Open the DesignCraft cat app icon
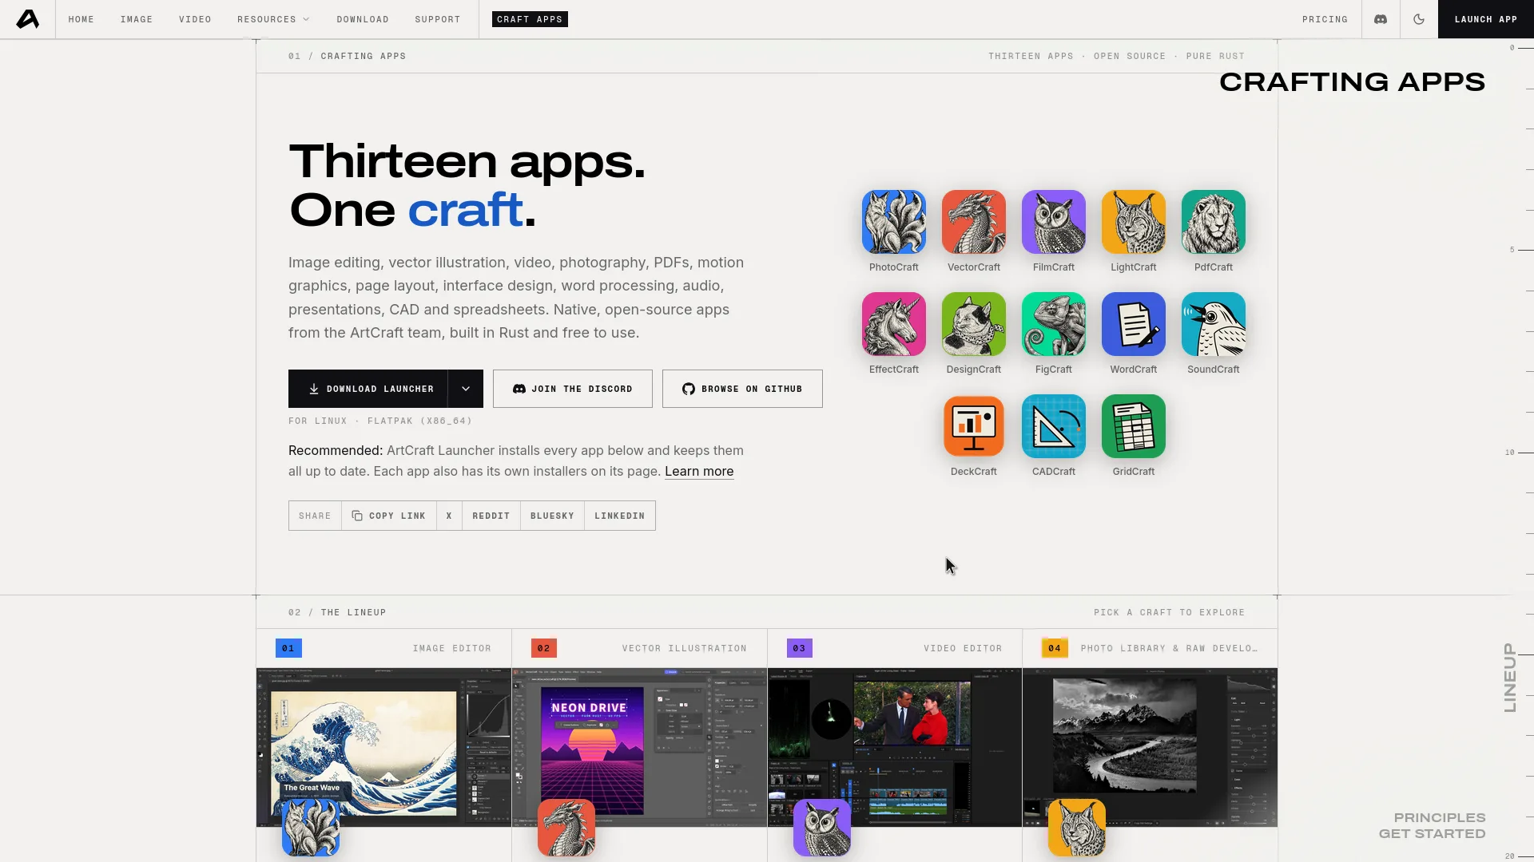The height and width of the screenshot is (862, 1534). (973, 324)
